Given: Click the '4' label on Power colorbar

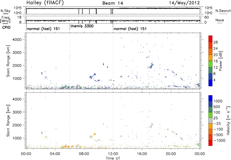Looking at the screenshot, I should [215, 80].
